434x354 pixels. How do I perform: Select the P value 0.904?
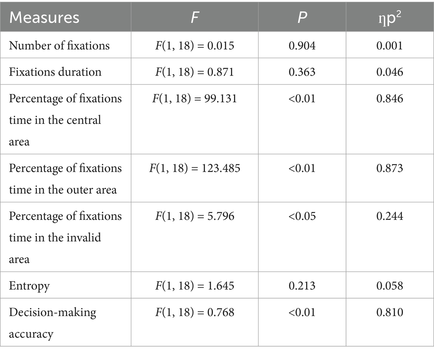302,45
